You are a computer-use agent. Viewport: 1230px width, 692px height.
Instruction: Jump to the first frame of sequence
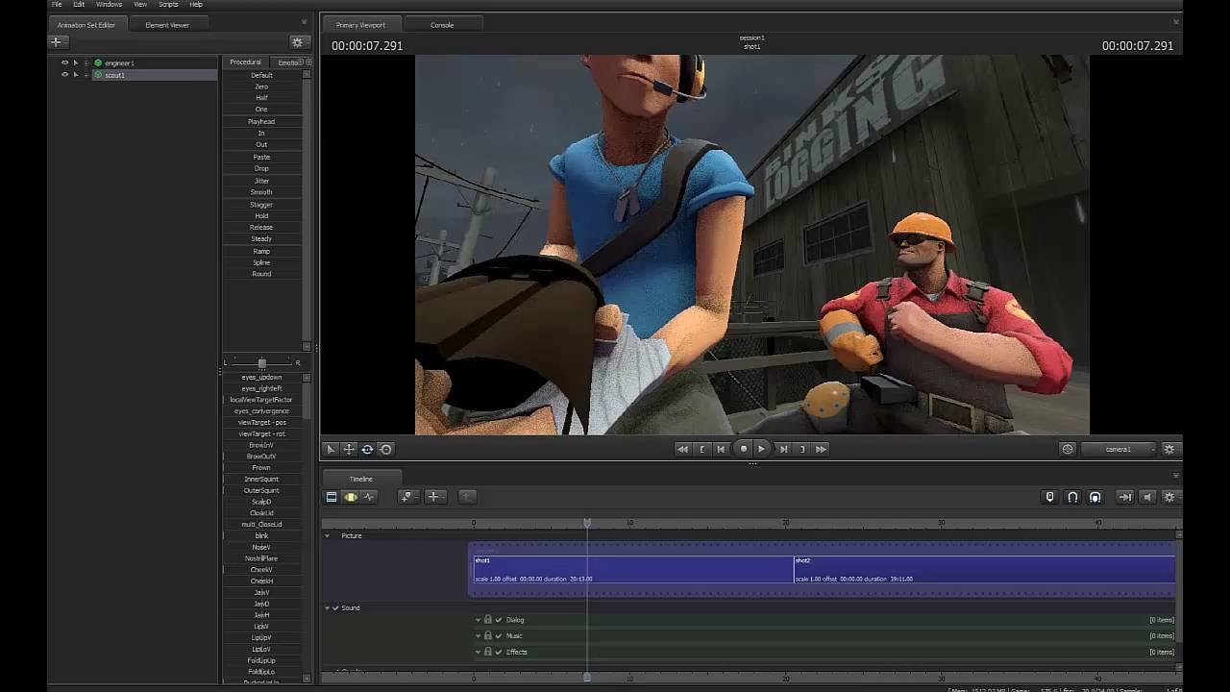click(682, 449)
